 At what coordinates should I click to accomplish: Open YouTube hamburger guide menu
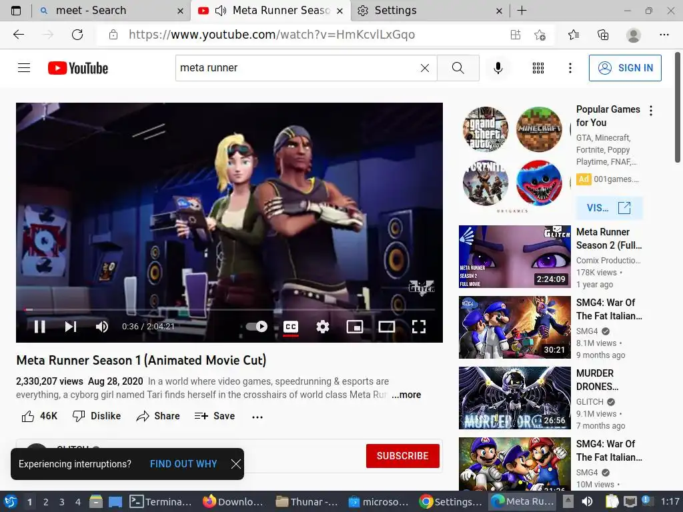click(x=24, y=68)
